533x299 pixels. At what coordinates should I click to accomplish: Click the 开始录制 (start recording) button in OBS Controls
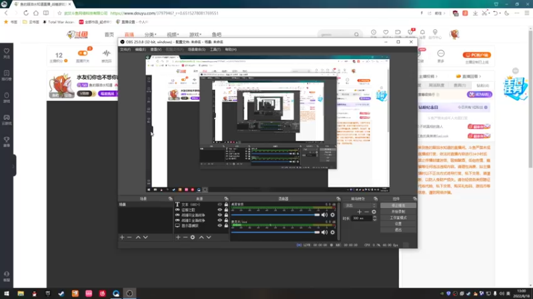pos(398,211)
